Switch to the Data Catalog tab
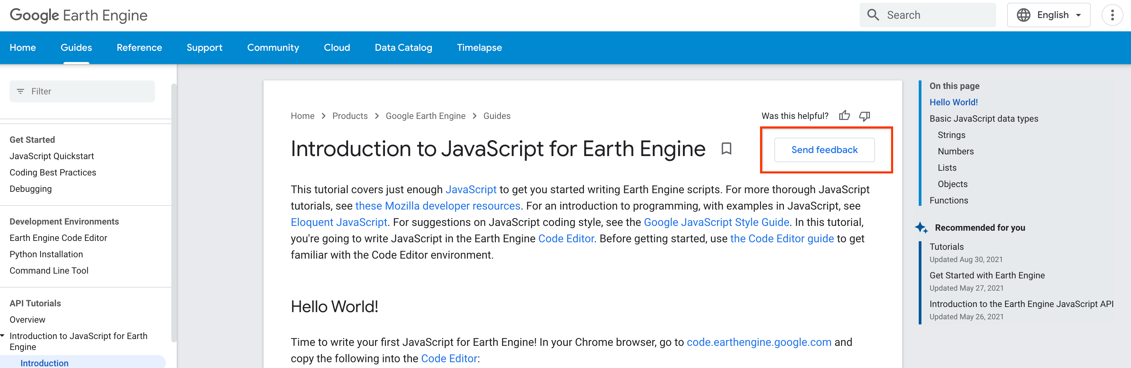Image resolution: width=1131 pixels, height=368 pixels. click(x=403, y=47)
